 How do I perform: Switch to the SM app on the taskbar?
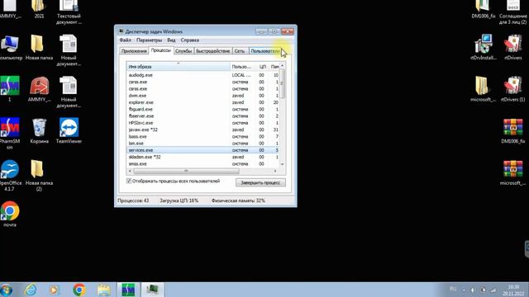(x=128, y=290)
